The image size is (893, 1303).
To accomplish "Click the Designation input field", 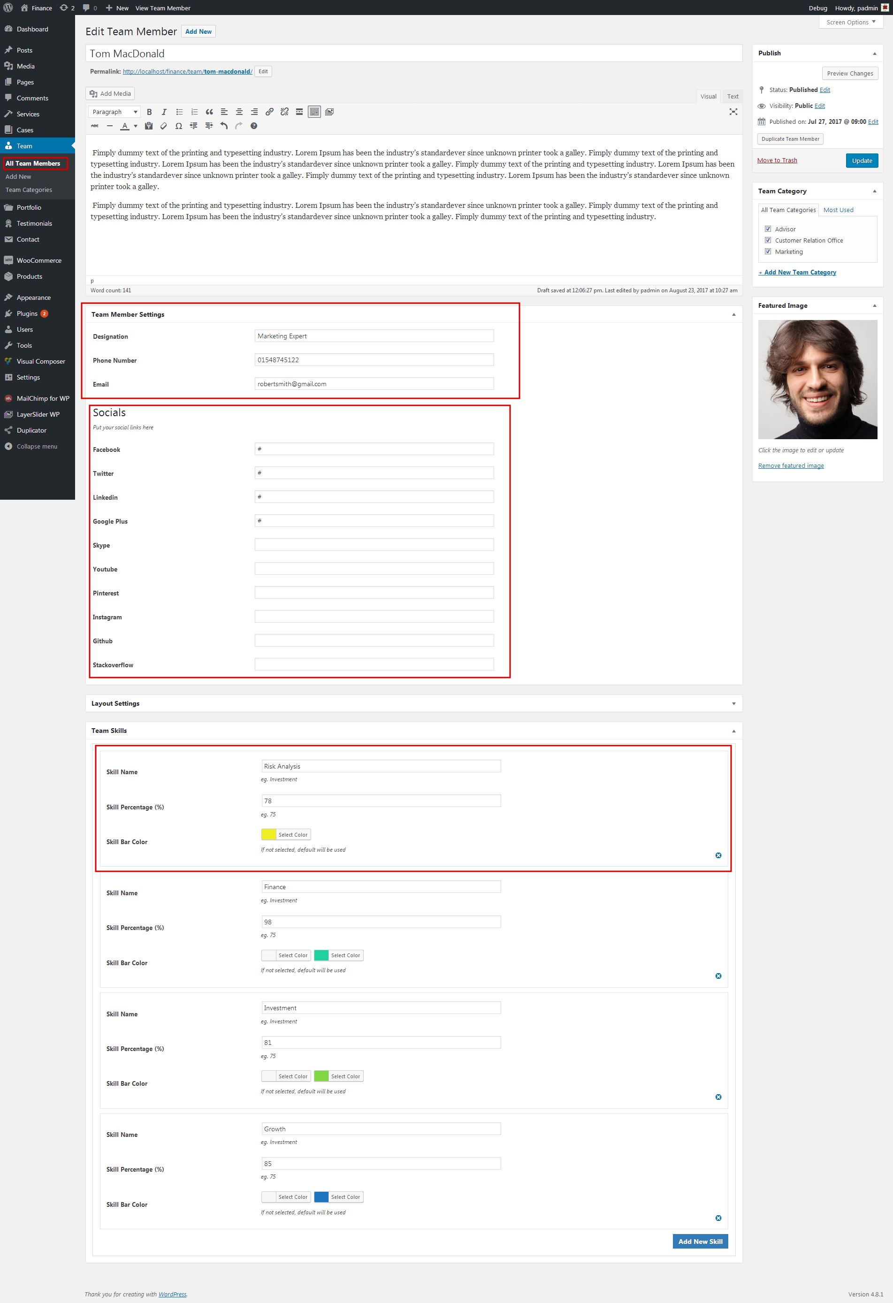I will [x=374, y=336].
